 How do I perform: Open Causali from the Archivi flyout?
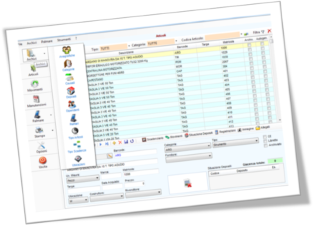click(70, 79)
